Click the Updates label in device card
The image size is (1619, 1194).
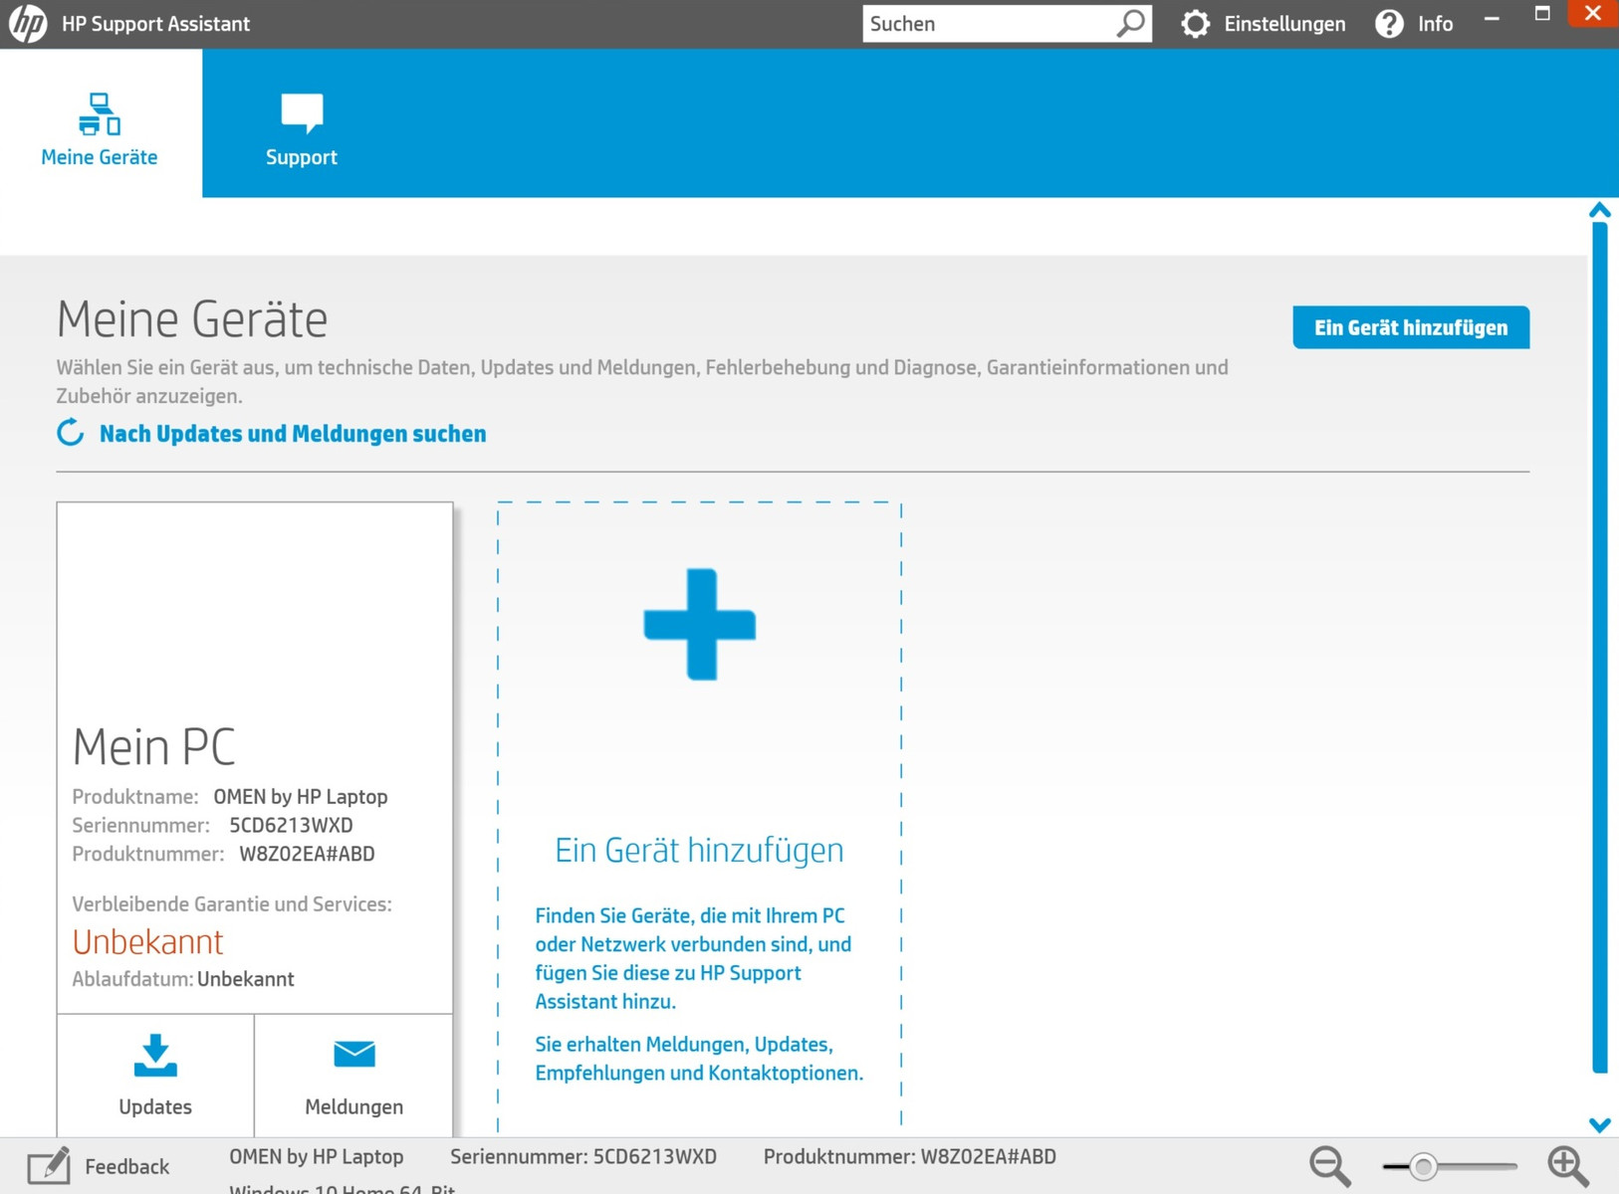(155, 1106)
